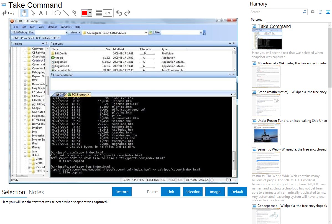Screen dimensions: 332x224
Task: Click the camera snapshot icon
Action: coord(313,12)
